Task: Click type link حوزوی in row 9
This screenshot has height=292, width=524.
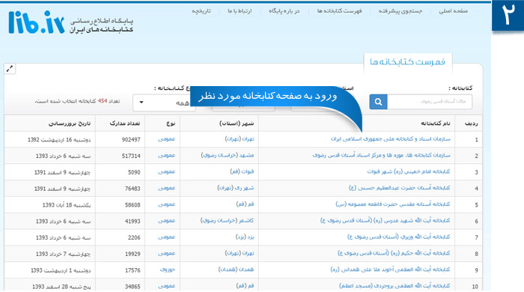Action: [168, 270]
